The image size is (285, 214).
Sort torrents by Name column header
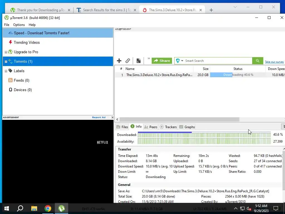(x=158, y=69)
